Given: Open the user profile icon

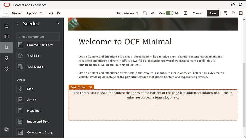Looking at the screenshot, I should pyautogui.click(x=241, y=5).
